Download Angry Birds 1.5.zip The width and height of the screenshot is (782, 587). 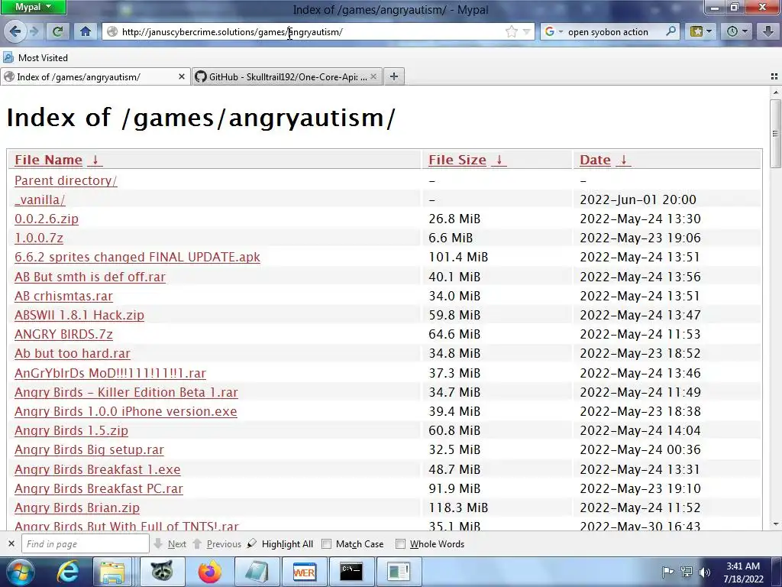pos(71,430)
